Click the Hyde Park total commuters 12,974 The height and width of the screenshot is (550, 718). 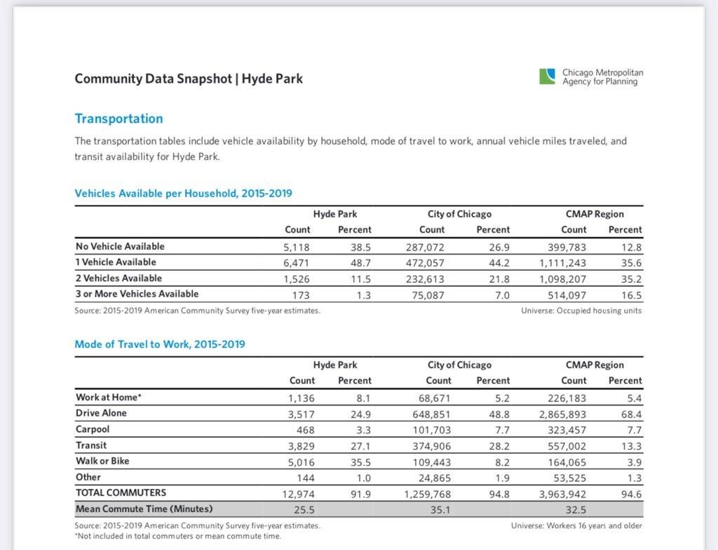pos(298,495)
